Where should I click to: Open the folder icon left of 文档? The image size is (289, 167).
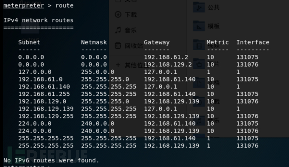click(199, 83)
